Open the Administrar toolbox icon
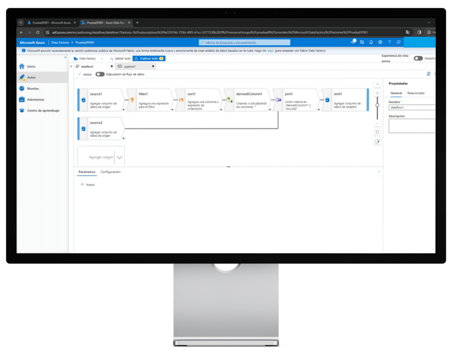Image resolution: width=452 pixels, height=357 pixels. (22, 100)
